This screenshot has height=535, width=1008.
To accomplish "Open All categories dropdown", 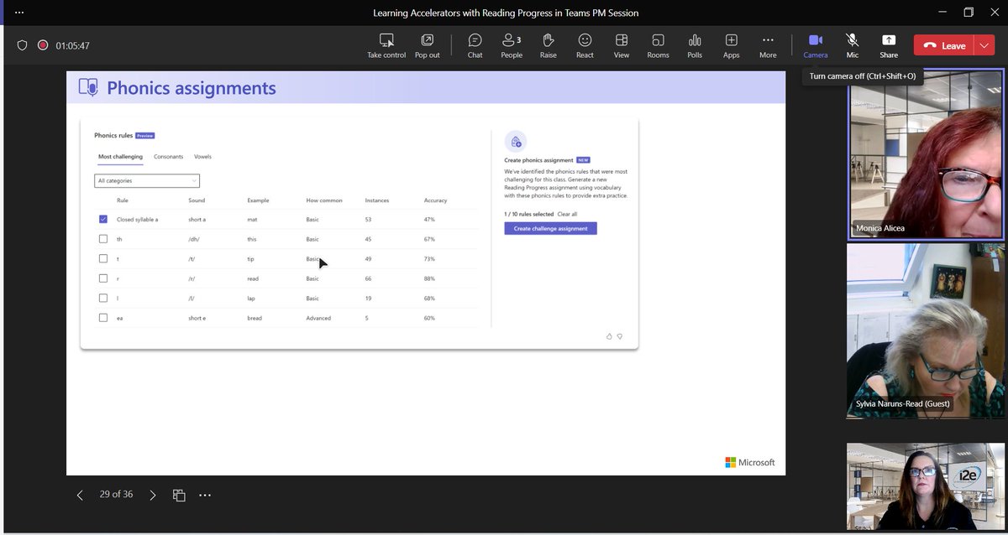I will [147, 180].
